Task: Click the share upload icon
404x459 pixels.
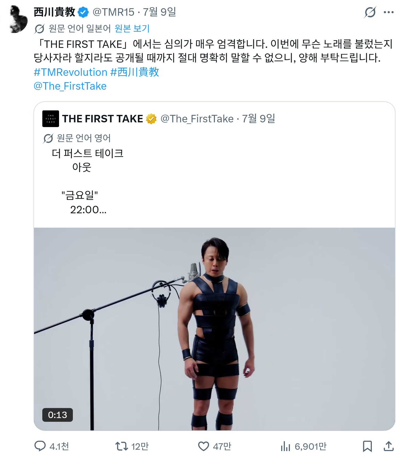Action: click(x=389, y=446)
